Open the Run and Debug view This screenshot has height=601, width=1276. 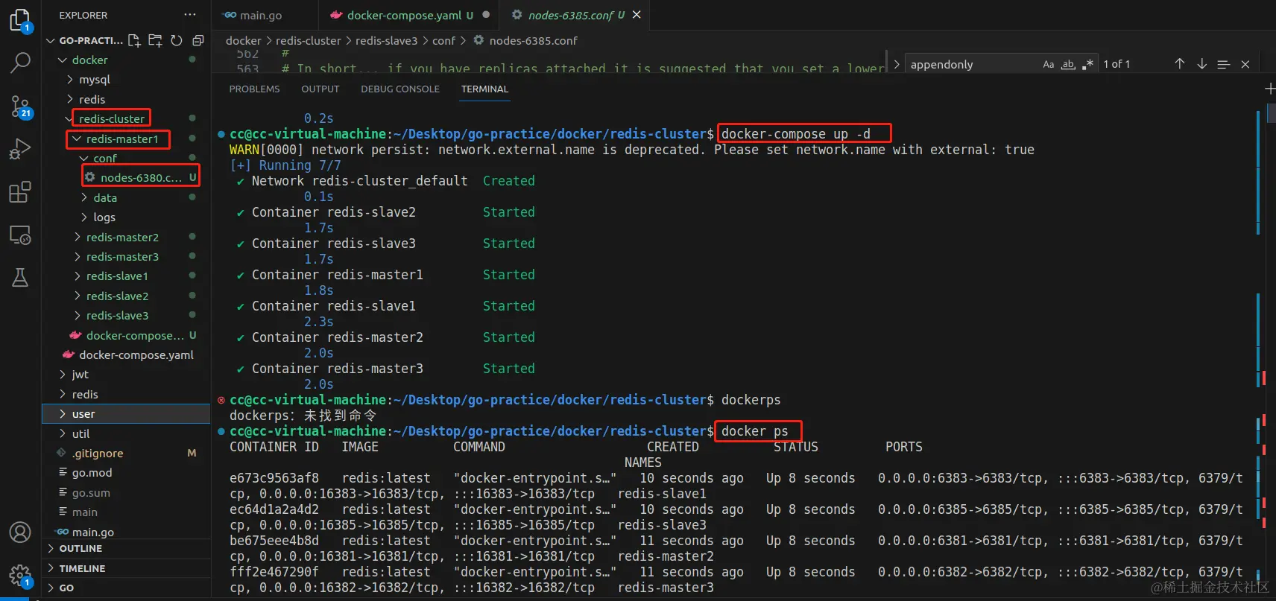tap(20, 149)
